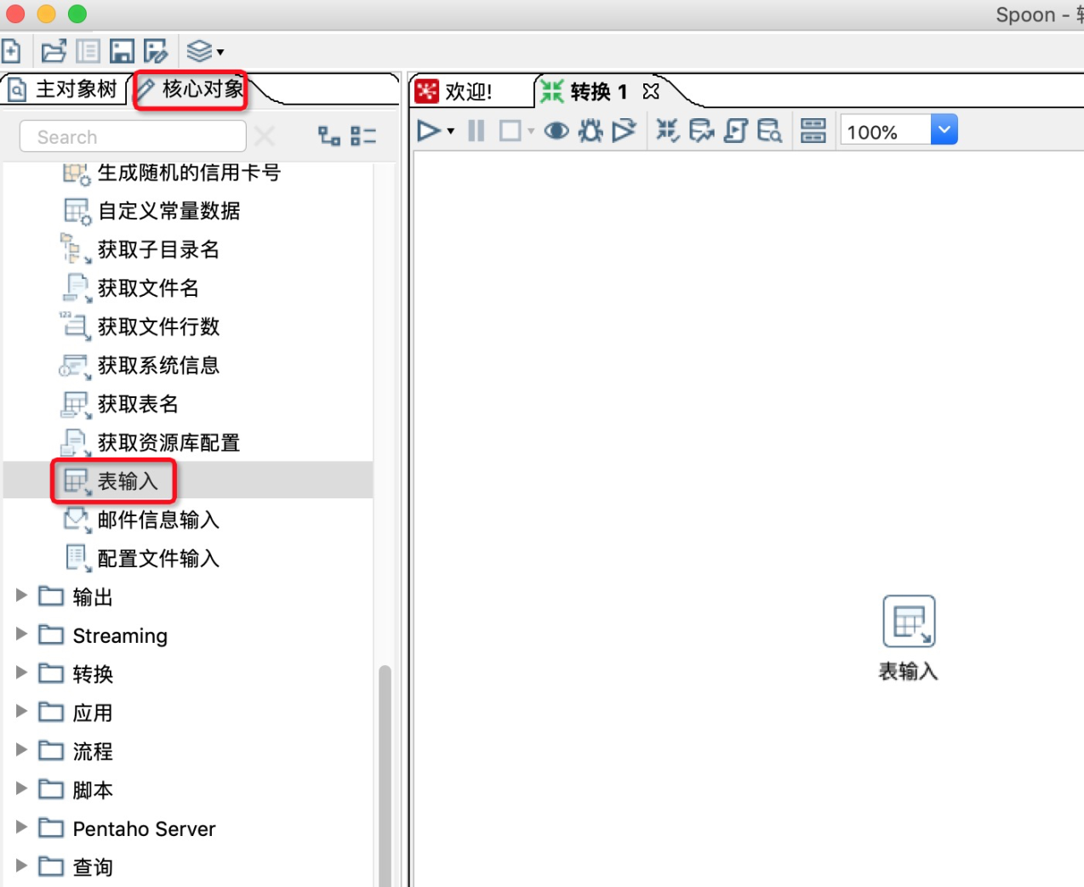Click the Pause transformation icon
Viewport: 1084px width, 887px height.
(476, 131)
